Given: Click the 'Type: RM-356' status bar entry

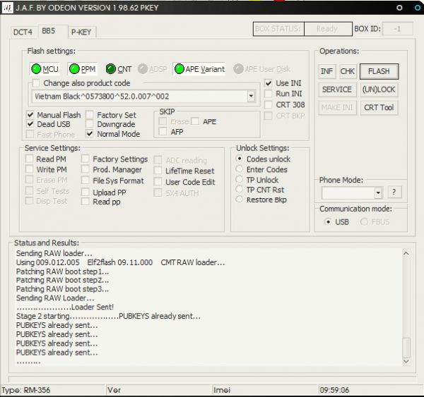Looking at the screenshot, I should [x=26, y=390].
